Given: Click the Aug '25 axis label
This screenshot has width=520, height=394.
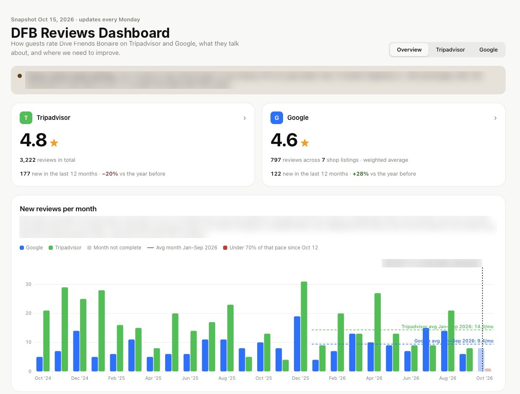Looking at the screenshot, I should coord(227,378).
